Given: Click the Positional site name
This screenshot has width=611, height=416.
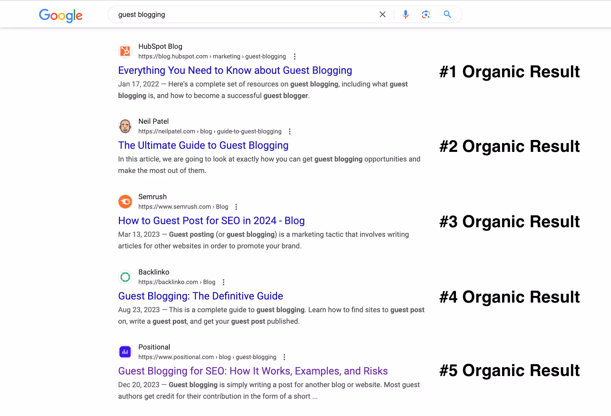Looking at the screenshot, I should coord(154,347).
